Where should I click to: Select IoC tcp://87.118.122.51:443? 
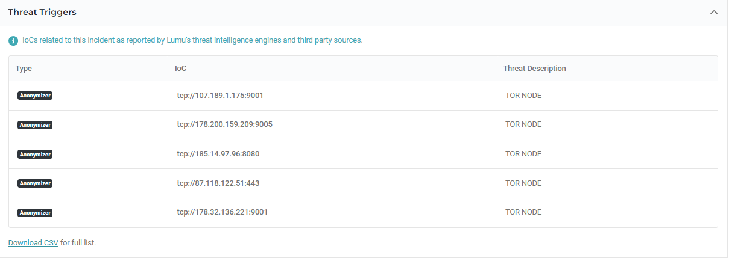click(x=218, y=183)
